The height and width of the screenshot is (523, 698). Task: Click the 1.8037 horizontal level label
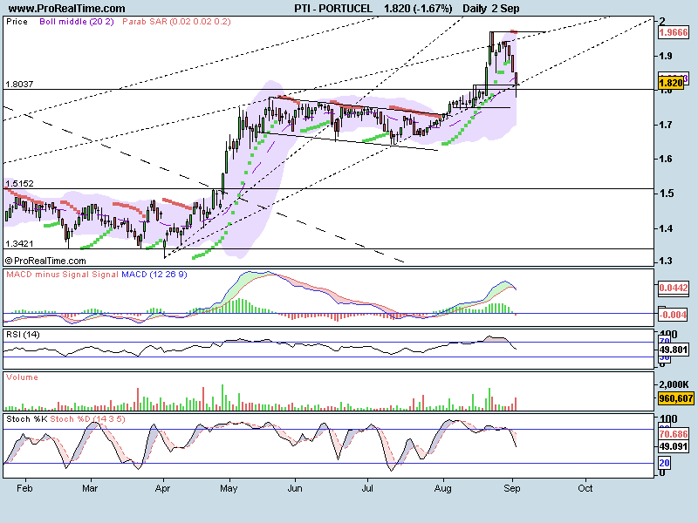coord(19,84)
